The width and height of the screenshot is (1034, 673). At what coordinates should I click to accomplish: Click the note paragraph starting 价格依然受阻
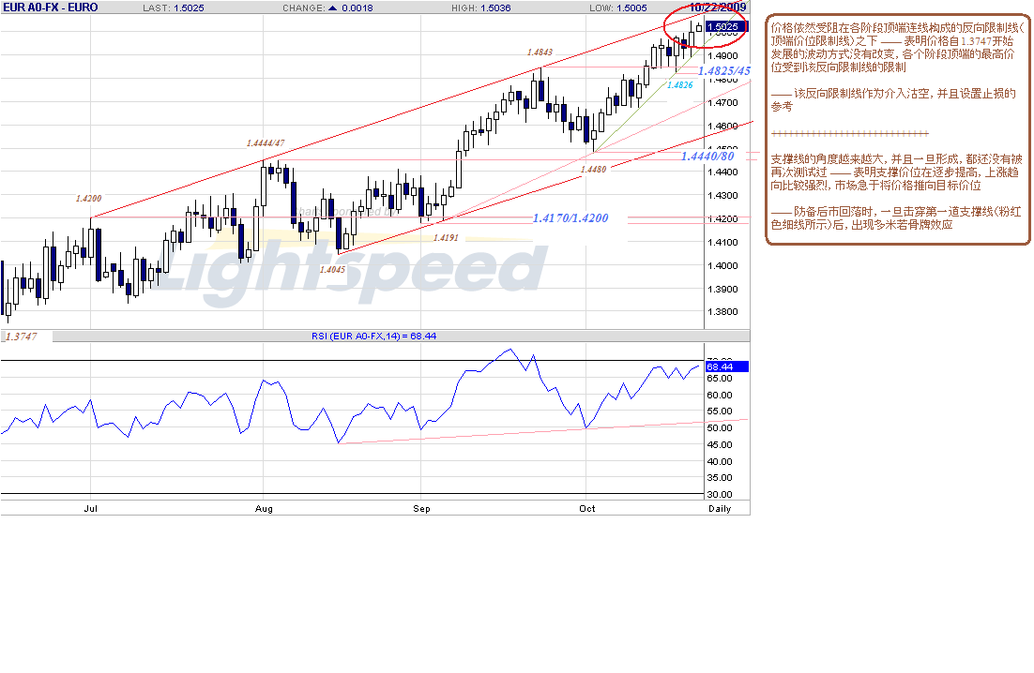(898, 48)
